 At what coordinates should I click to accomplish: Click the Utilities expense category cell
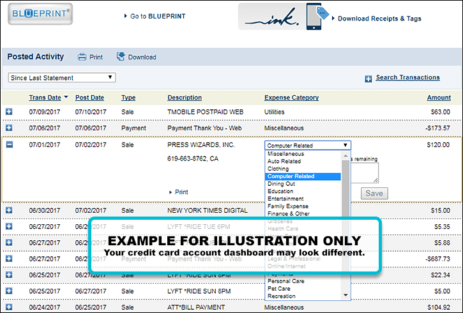coord(275,112)
